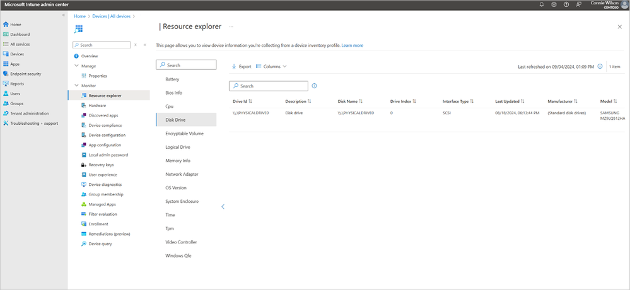Collapse device menu with double chevron
The height and width of the screenshot is (290, 630).
click(144, 45)
